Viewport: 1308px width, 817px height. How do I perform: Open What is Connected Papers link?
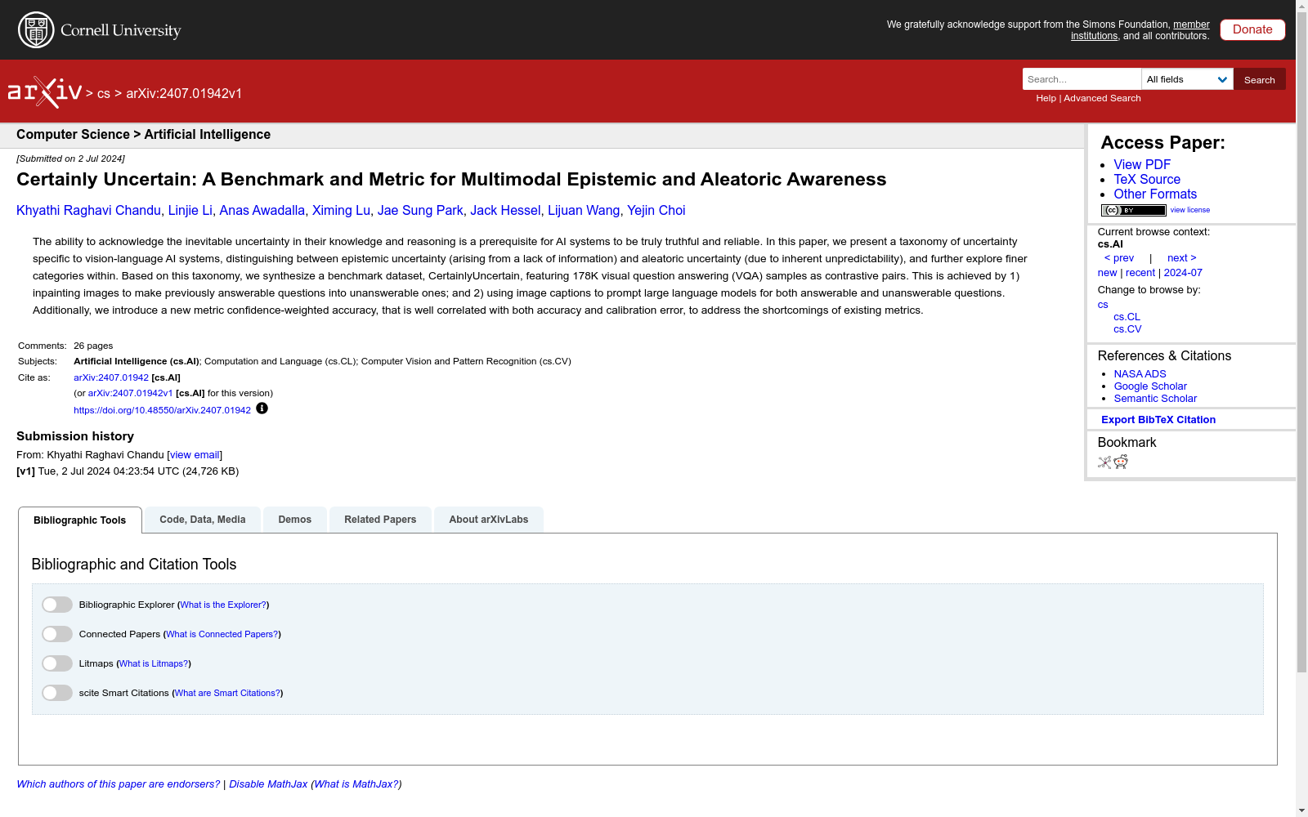point(222,634)
